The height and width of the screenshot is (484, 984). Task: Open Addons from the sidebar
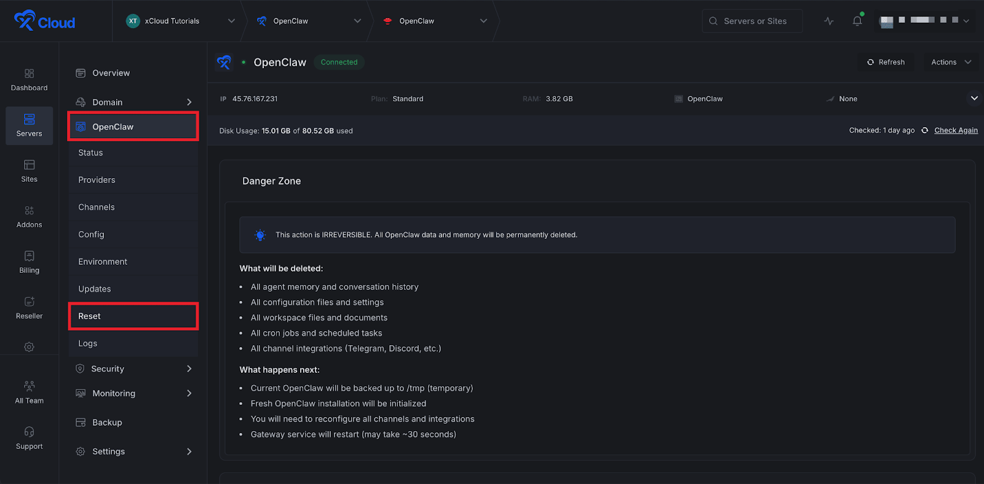(x=29, y=217)
